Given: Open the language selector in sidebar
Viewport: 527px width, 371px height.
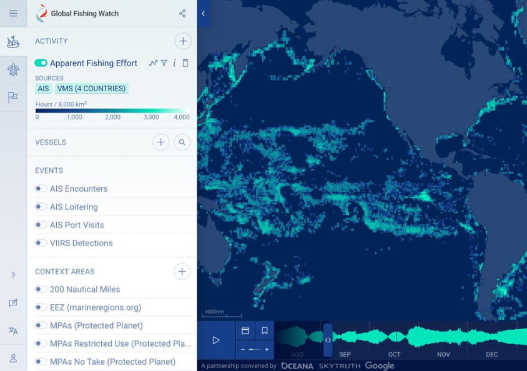Looking at the screenshot, I should (x=13, y=331).
